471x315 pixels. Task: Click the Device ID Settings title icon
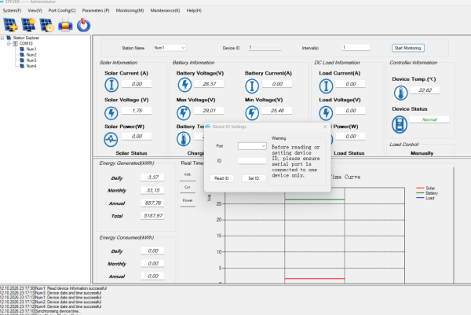[208, 126]
